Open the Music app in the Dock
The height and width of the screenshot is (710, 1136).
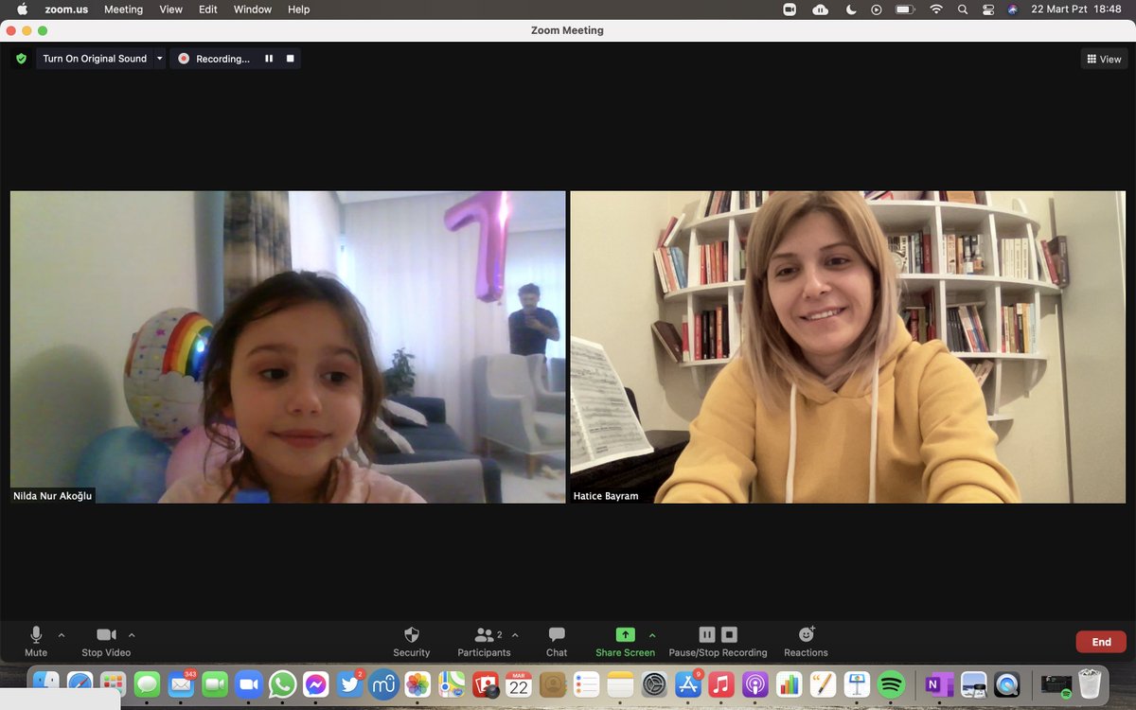tap(721, 683)
